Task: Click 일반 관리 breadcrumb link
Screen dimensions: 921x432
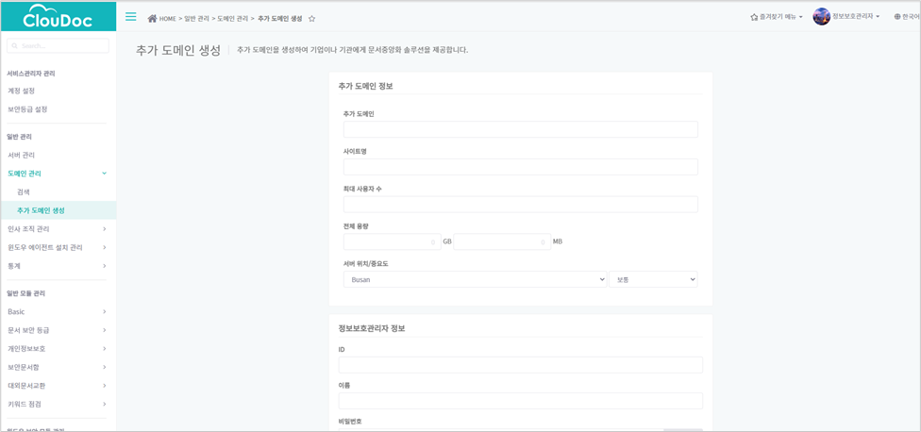Action: coord(197,19)
